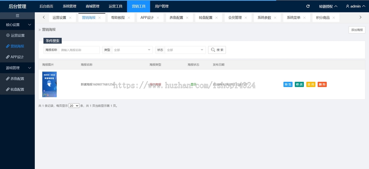Switch to 会员管理 tab
369x169 pixels.
pyautogui.click(x=235, y=18)
